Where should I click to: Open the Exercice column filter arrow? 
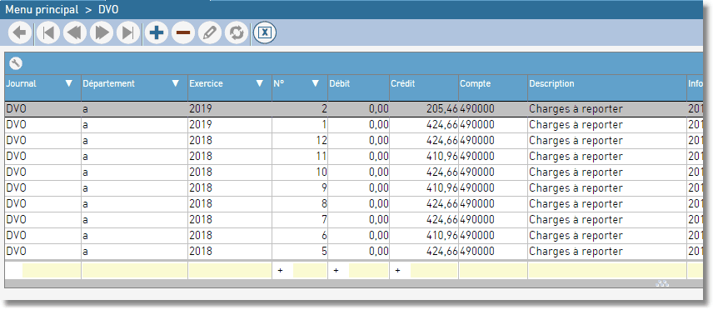click(260, 84)
